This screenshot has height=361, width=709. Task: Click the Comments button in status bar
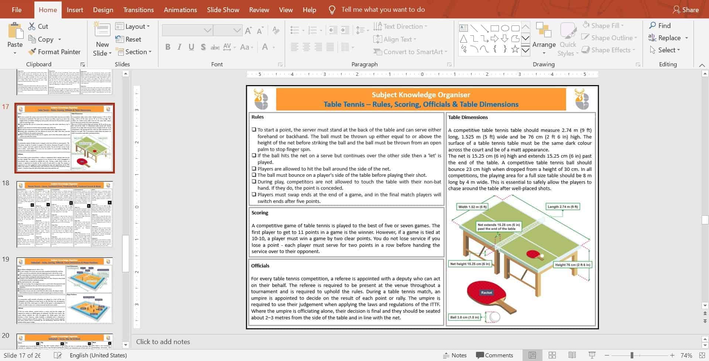click(494, 355)
